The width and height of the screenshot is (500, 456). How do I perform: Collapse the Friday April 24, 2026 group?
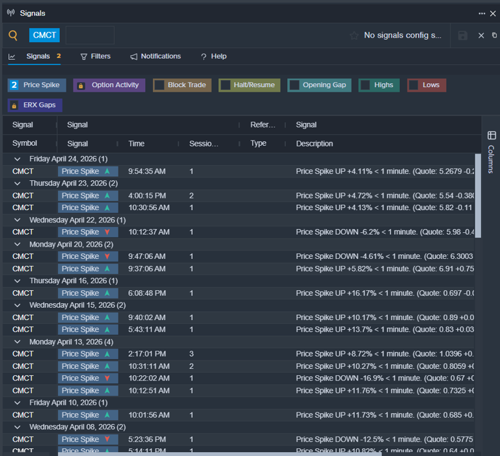point(16,159)
